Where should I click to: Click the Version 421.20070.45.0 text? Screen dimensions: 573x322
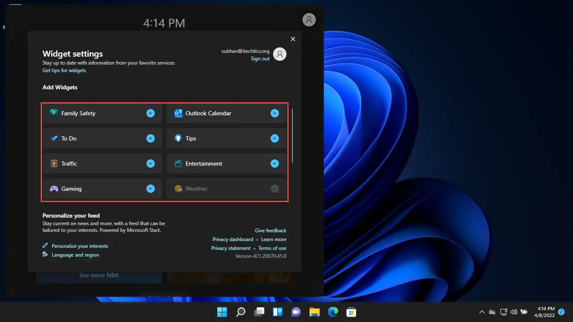tap(261, 256)
